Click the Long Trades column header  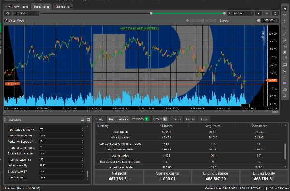(x=213, y=126)
